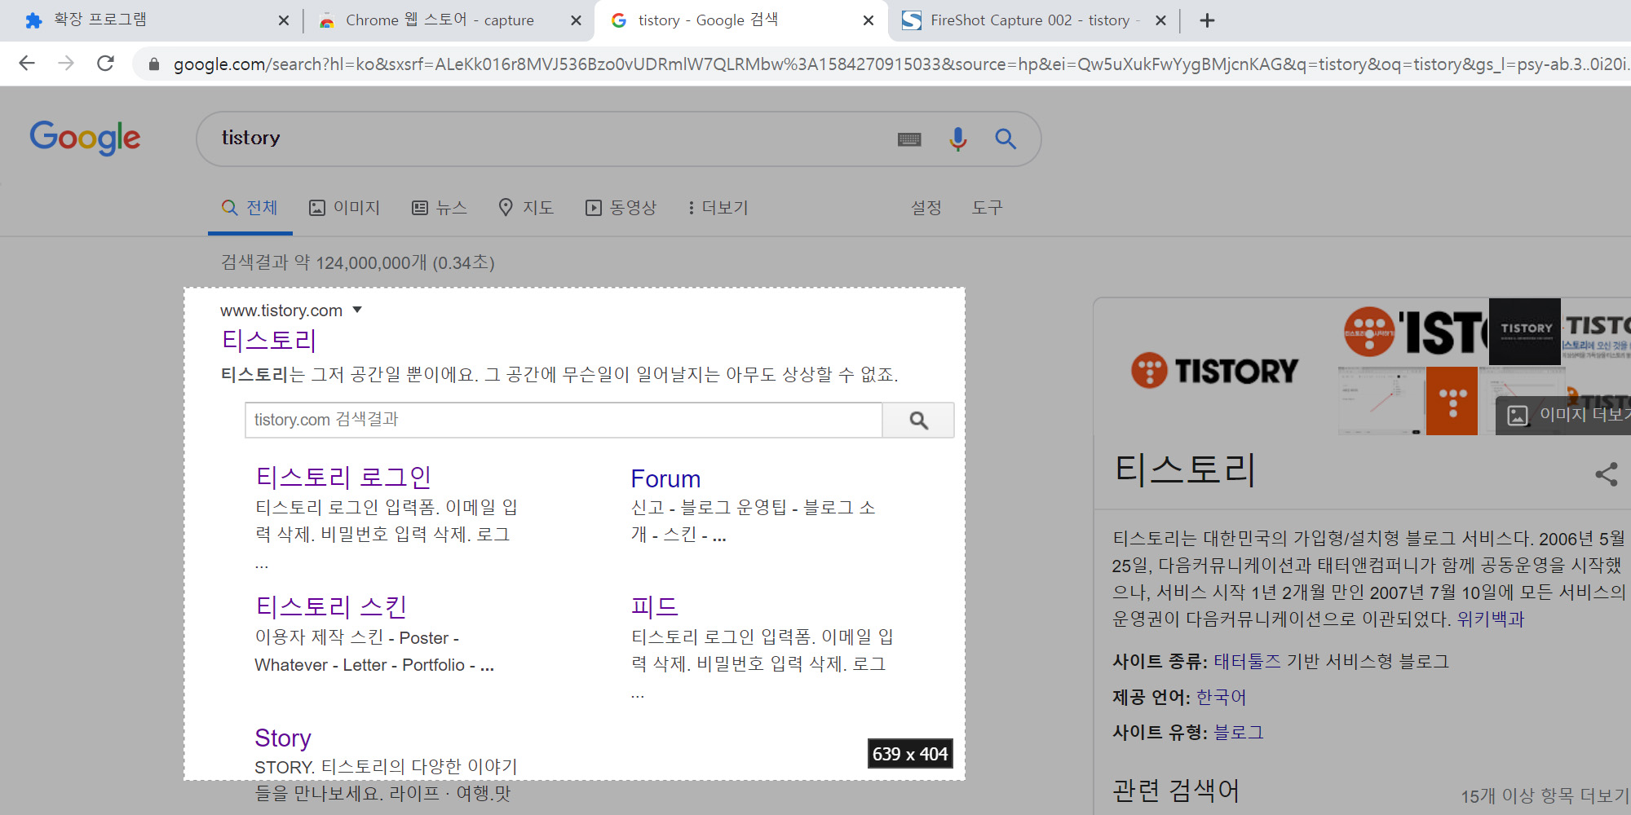Click the share icon beside 티스토리 heading
The height and width of the screenshot is (815, 1631).
pos(1606,474)
